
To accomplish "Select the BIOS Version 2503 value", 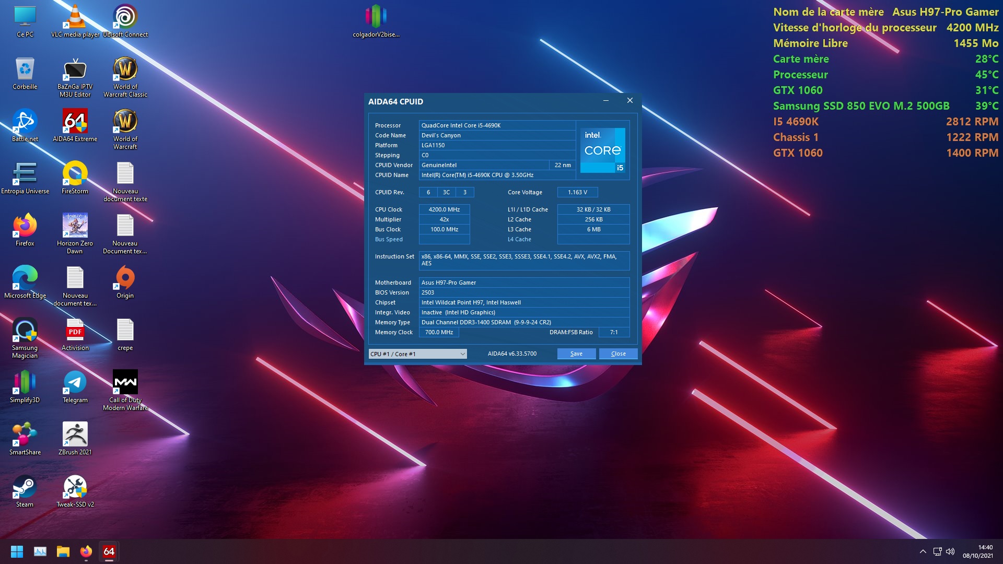I will [524, 292].
